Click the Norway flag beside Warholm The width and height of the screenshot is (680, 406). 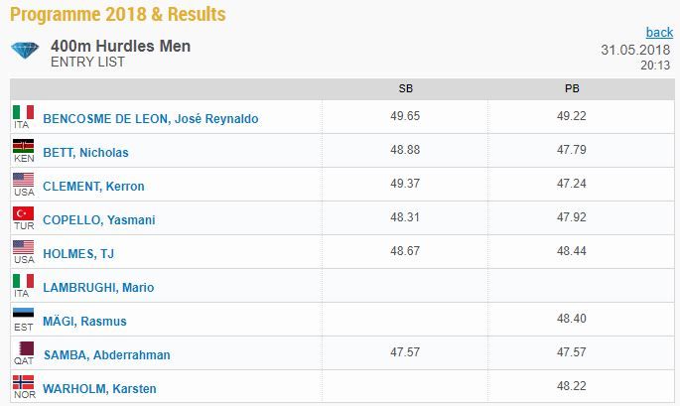(x=24, y=382)
